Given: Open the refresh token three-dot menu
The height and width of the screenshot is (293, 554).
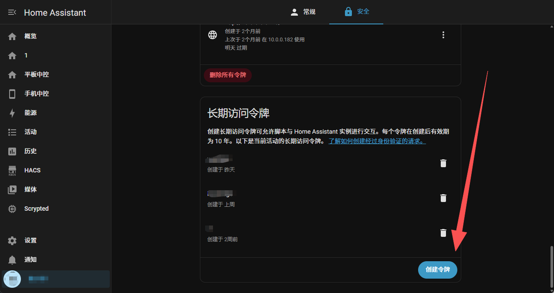Looking at the screenshot, I should (x=443, y=35).
